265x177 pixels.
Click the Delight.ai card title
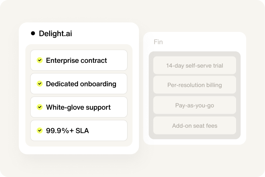click(55, 34)
